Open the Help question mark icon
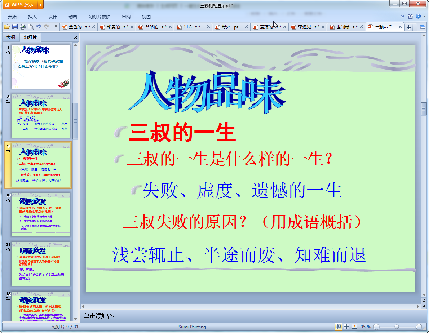Viewport: 429px width, 333px height. click(418, 17)
